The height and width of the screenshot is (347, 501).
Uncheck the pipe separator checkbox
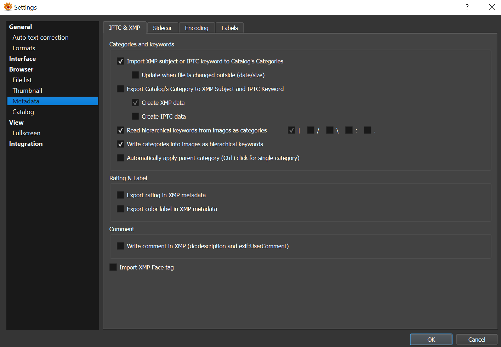pos(291,130)
